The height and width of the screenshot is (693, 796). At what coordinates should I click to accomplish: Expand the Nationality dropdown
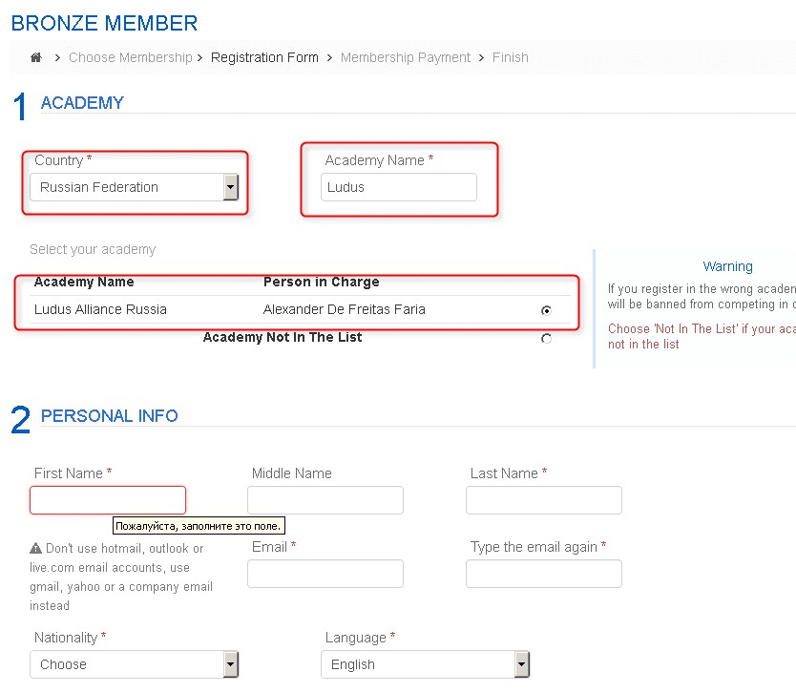point(134,664)
